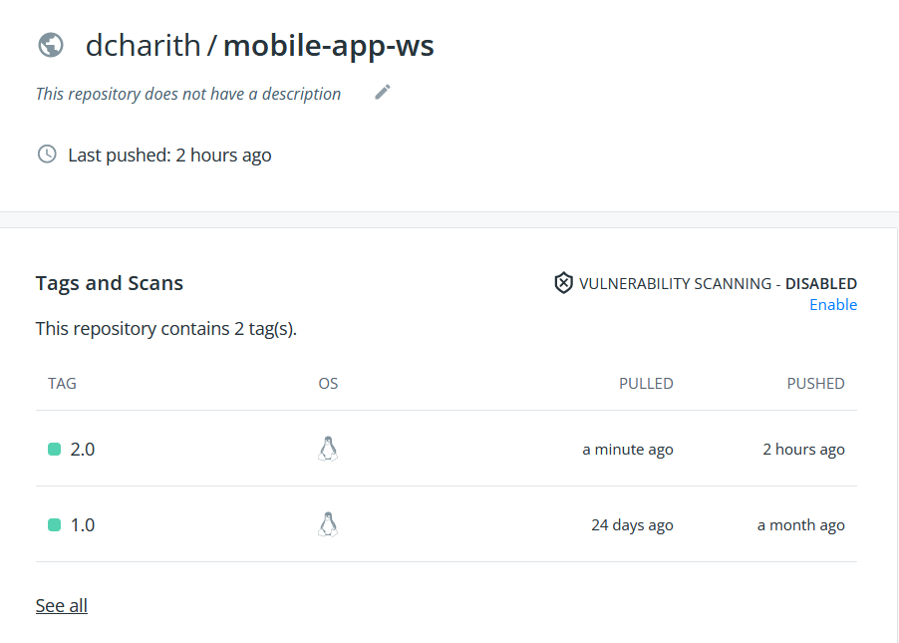Open tag 2.0
This screenshot has height=643, width=899.
[x=83, y=450]
